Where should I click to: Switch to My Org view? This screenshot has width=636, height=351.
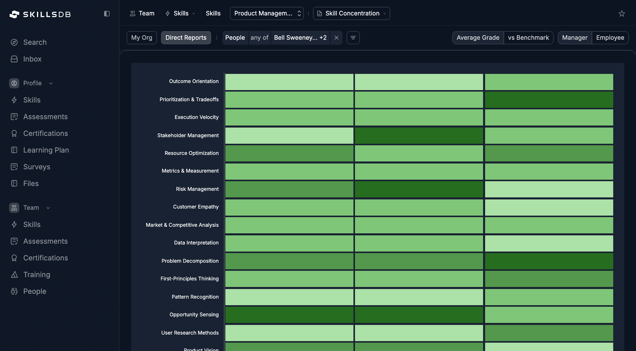pyautogui.click(x=142, y=37)
